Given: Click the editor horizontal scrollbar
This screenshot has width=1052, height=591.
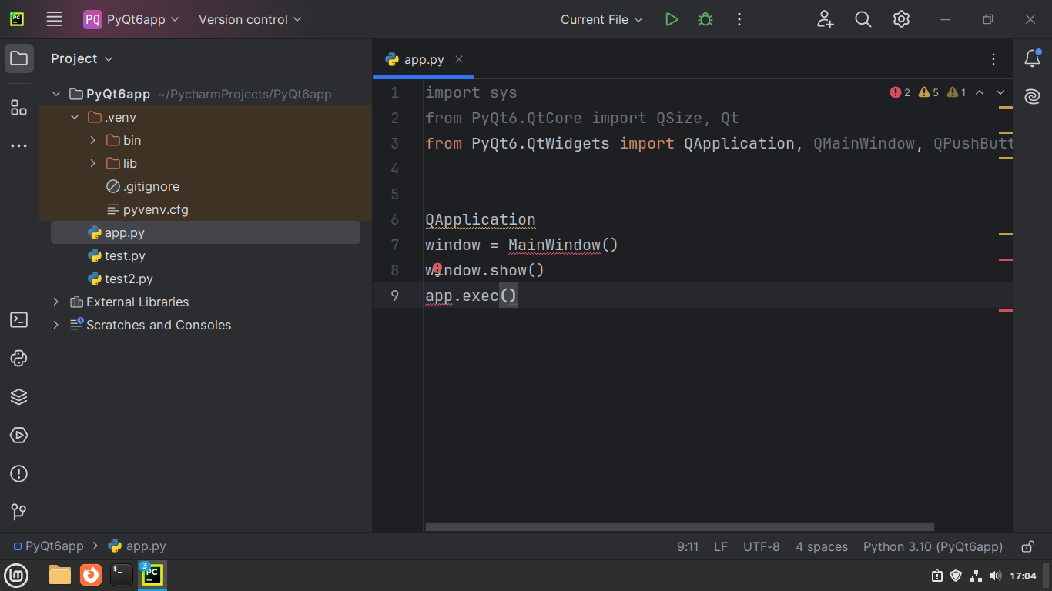Looking at the screenshot, I should (x=679, y=527).
